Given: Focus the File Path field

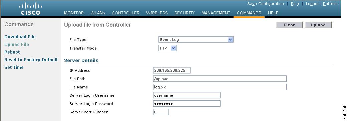Looking at the screenshot, I should pos(220,79).
